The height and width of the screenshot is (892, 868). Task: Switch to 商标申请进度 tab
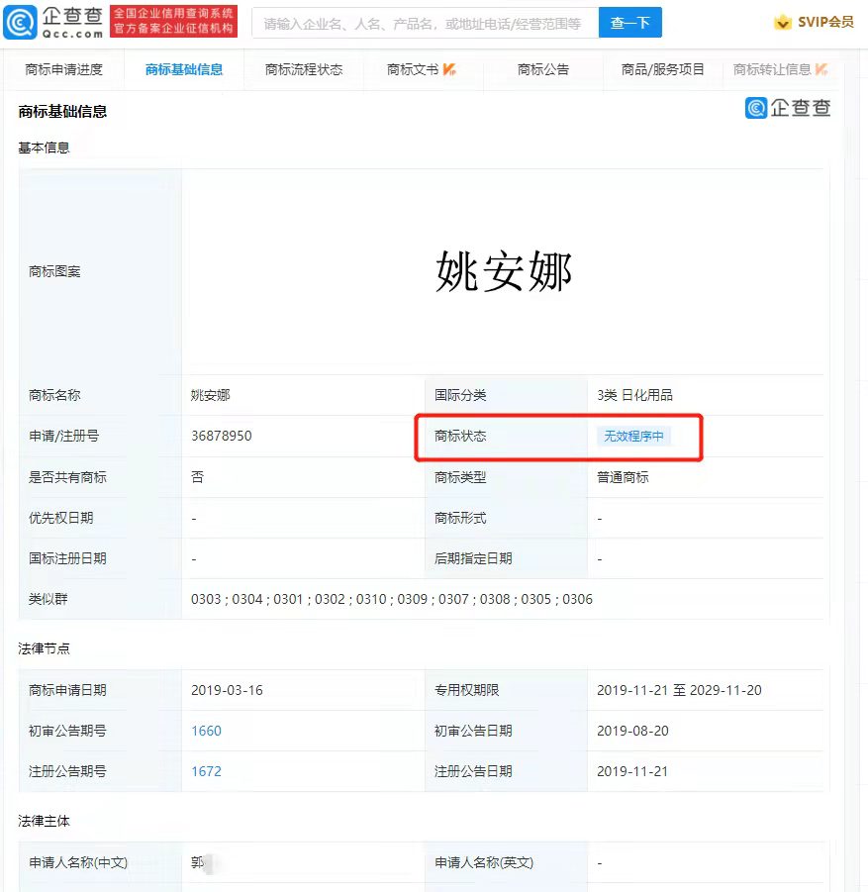[63, 69]
